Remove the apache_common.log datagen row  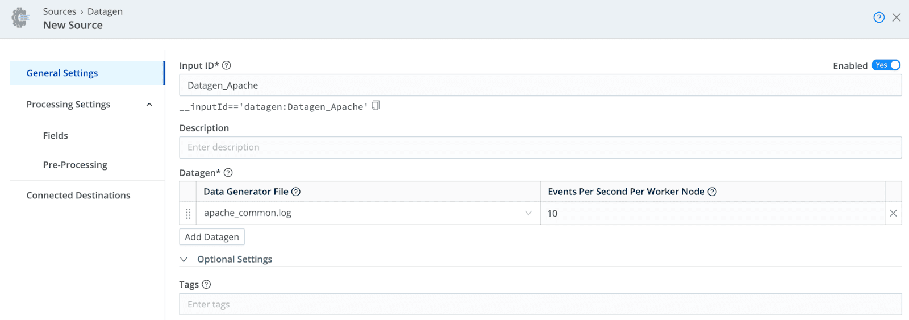(x=893, y=214)
